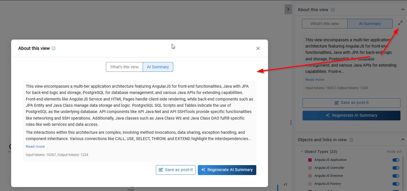This screenshot has height=191, width=407.
Task: Switch to What's this view tab in dialog
Action: coord(124,67)
